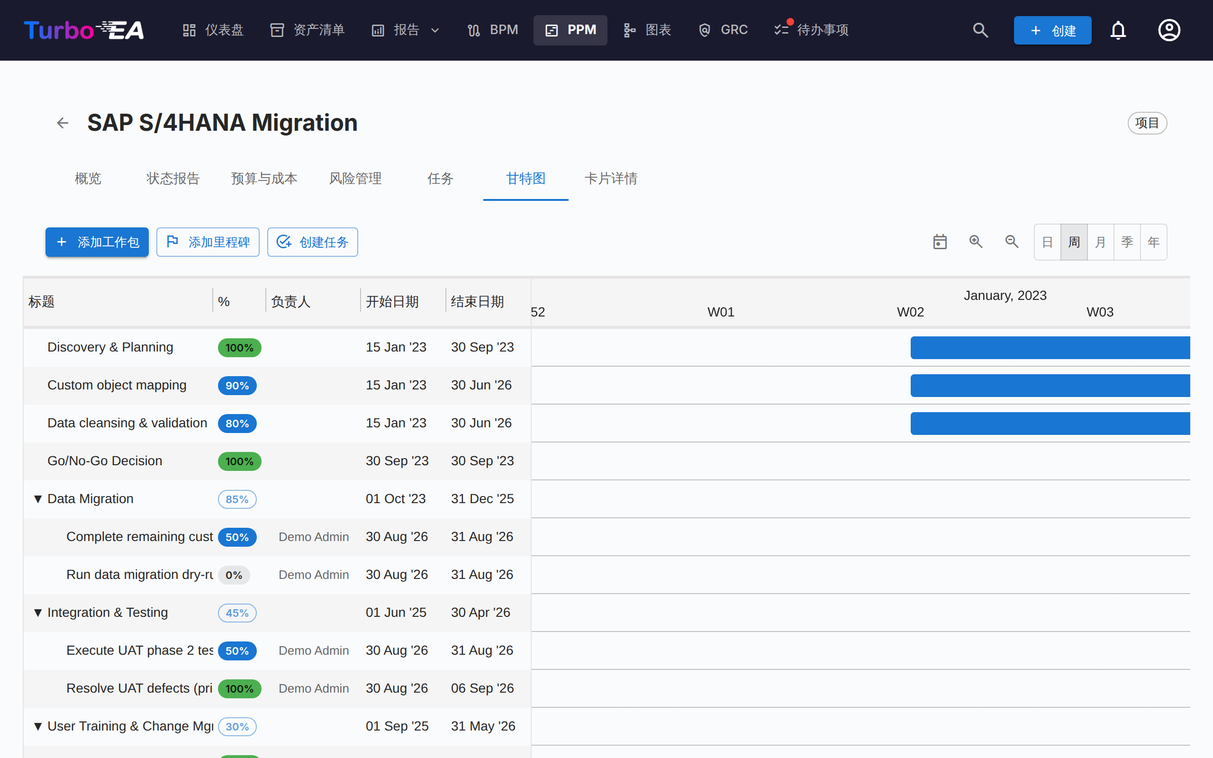The width and height of the screenshot is (1213, 758).
Task: Open the 预算与成本 tab
Action: tap(263, 179)
